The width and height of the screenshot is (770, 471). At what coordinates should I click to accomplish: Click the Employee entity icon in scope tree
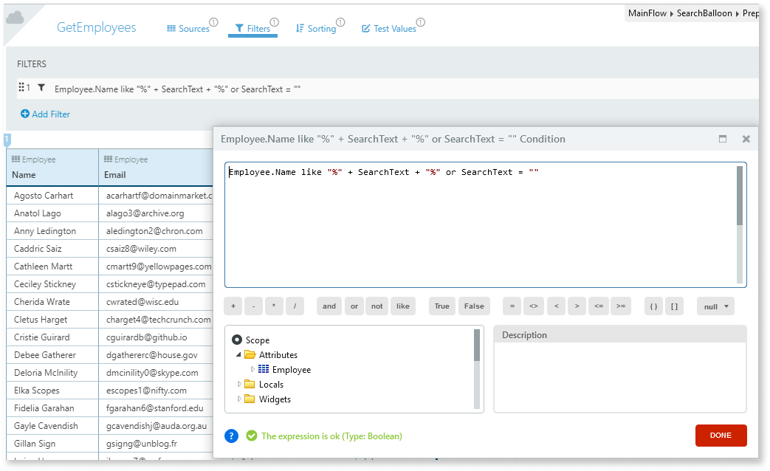pos(264,369)
